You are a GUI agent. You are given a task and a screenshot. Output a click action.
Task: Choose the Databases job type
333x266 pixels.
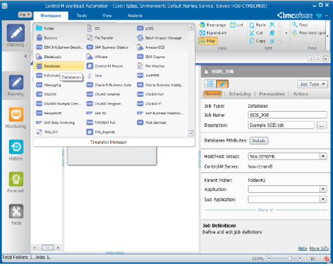(59, 66)
